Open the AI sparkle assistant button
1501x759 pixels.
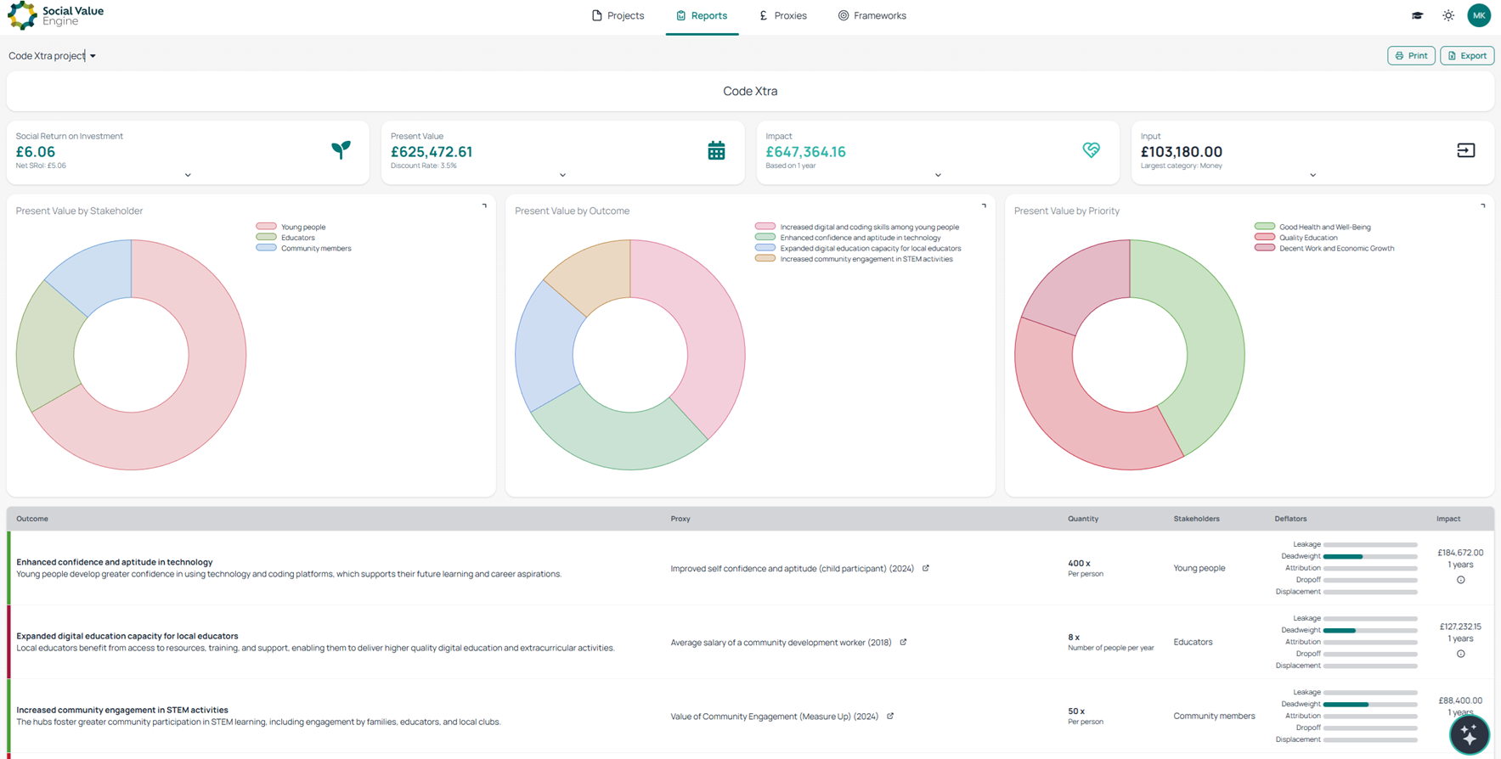coord(1469,735)
